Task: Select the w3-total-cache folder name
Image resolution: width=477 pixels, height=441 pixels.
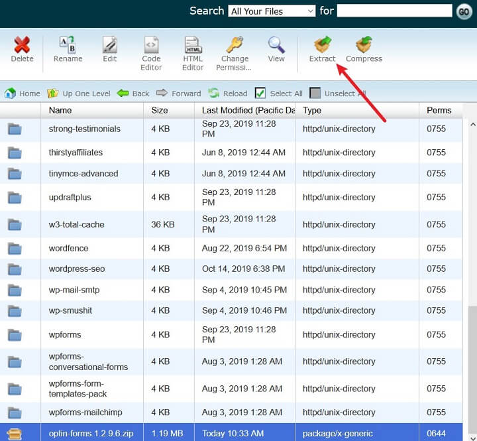Action: tap(76, 224)
